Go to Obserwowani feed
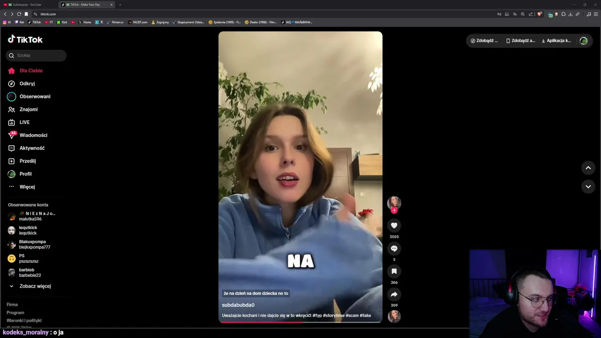This screenshot has width=601, height=338. (29, 96)
